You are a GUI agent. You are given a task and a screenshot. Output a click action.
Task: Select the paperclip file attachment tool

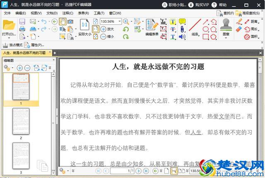182,29
